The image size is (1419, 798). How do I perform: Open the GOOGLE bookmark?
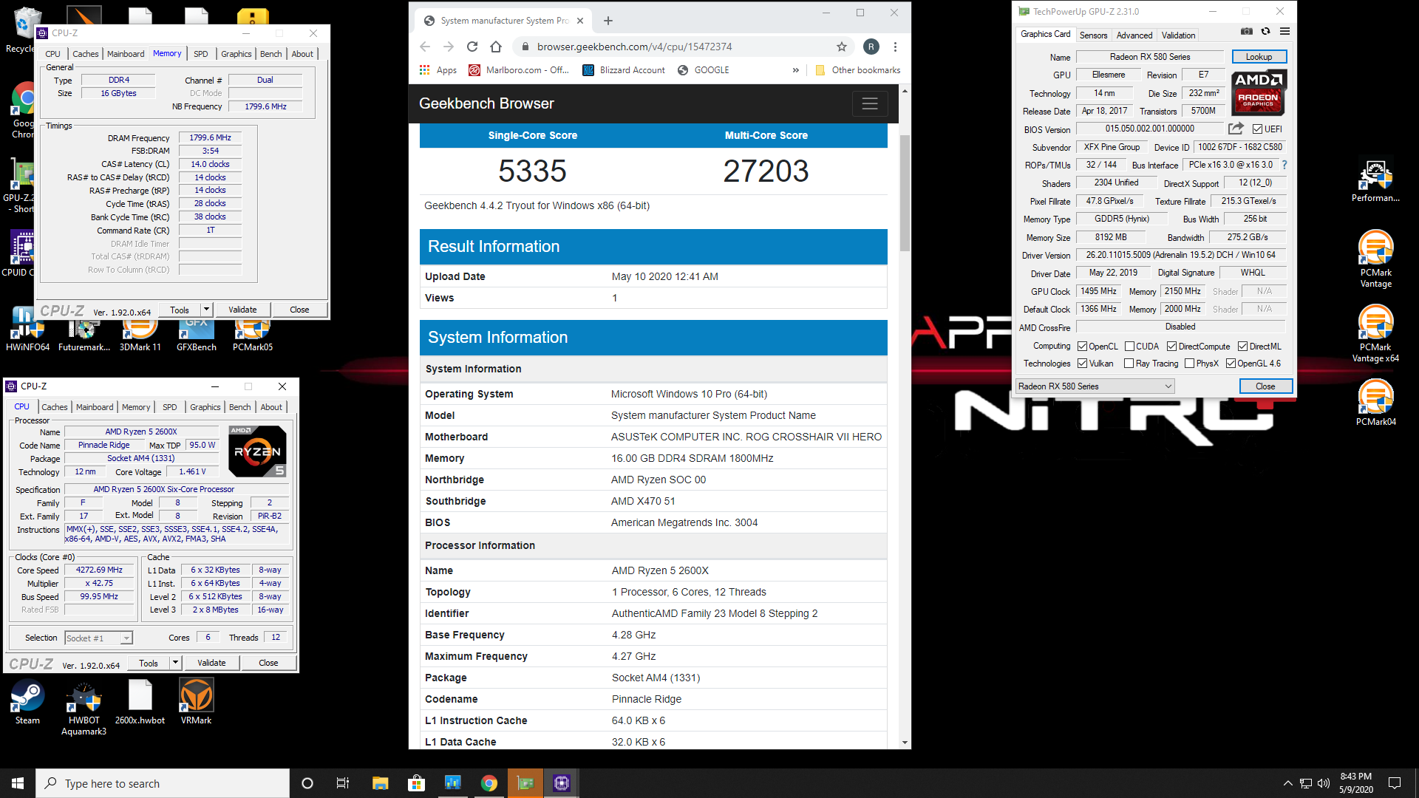pyautogui.click(x=703, y=70)
